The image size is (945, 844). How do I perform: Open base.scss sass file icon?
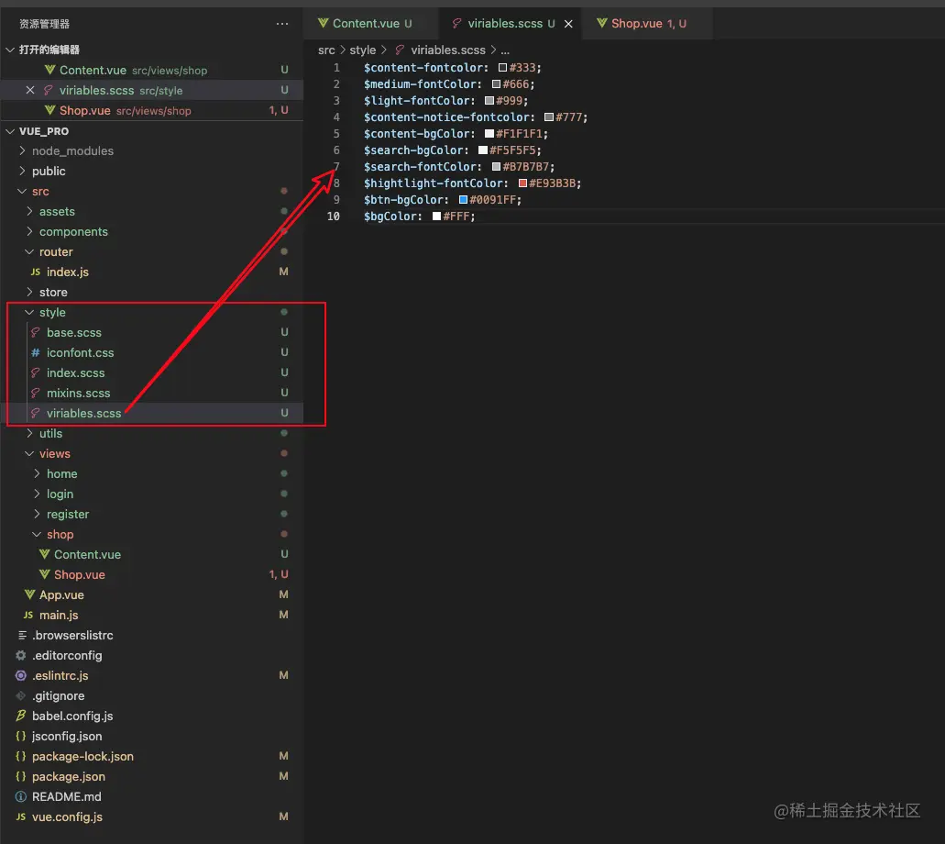pos(36,332)
